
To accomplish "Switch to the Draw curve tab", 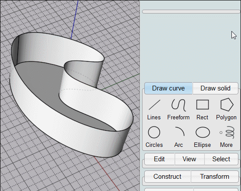I will click(x=169, y=88).
